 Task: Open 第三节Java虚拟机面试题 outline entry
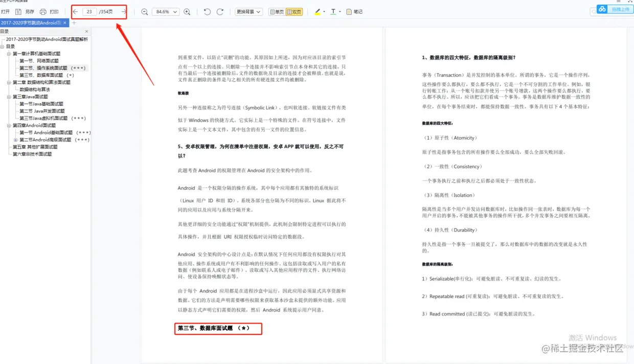click(53, 118)
